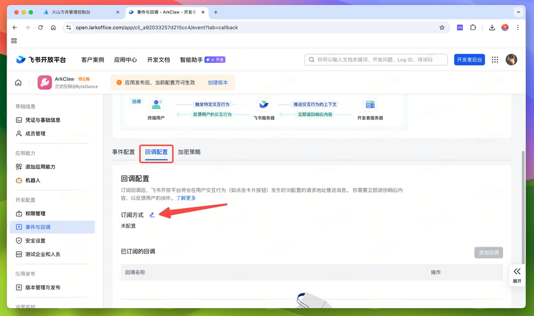The height and width of the screenshot is (316, 534).
Task: Switch to the 加密策略 tab
Action: pos(189,152)
